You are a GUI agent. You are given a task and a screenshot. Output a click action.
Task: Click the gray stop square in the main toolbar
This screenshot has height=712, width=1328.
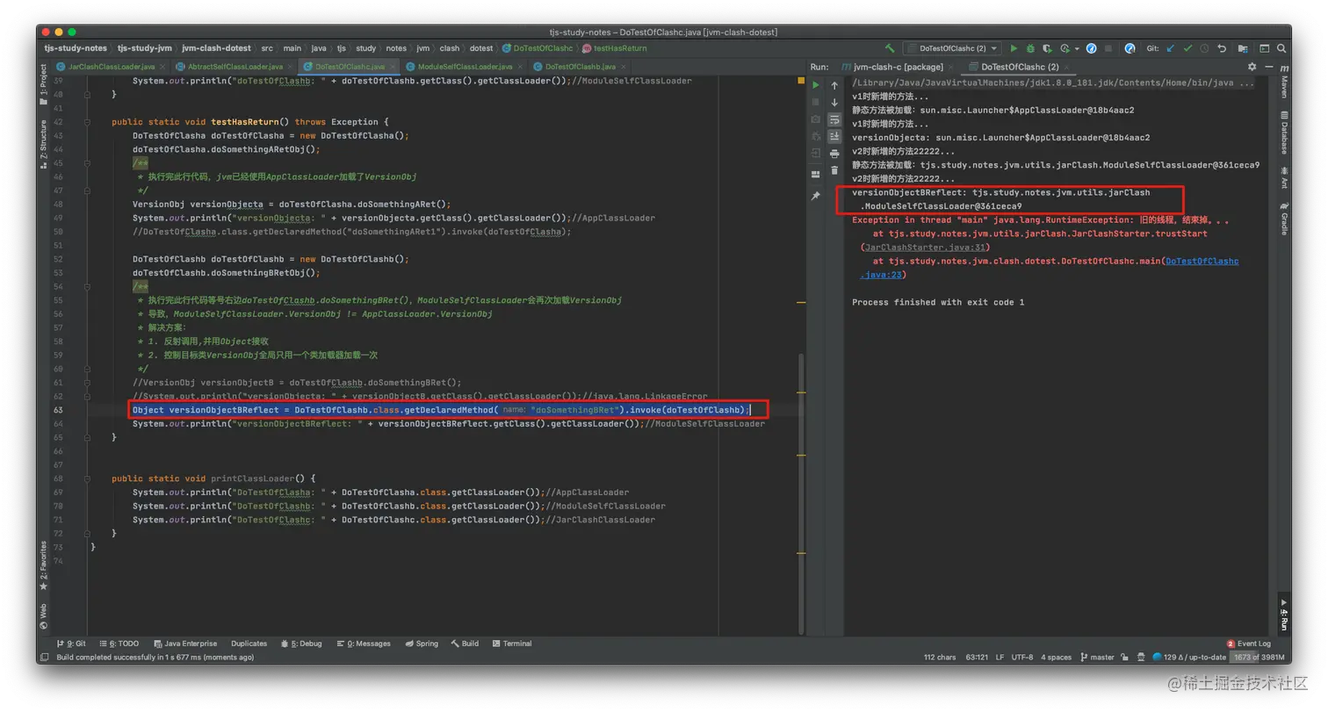pyautogui.click(x=1108, y=48)
